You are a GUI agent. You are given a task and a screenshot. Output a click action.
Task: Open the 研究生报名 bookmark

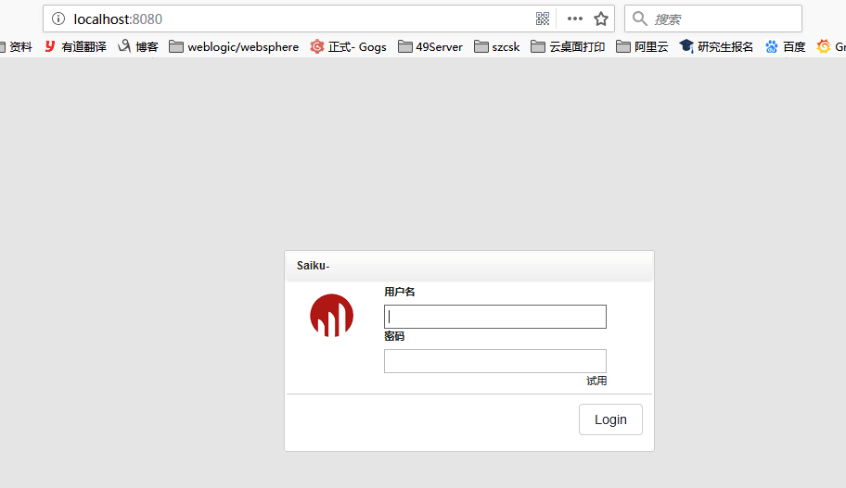pos(716,47)
